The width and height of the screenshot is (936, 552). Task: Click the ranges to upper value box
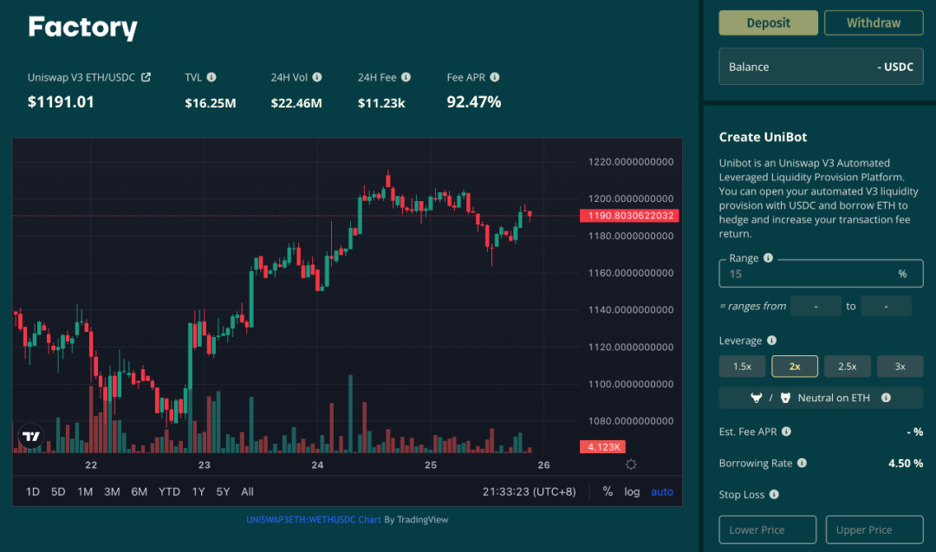[x=886, y=306]
